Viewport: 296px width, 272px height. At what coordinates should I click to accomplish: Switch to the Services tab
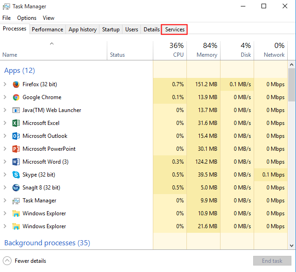[175, 30]
